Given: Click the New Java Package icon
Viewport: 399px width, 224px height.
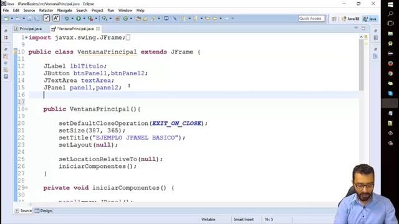Looking at the screenshot, I should [x=118, y=19].
